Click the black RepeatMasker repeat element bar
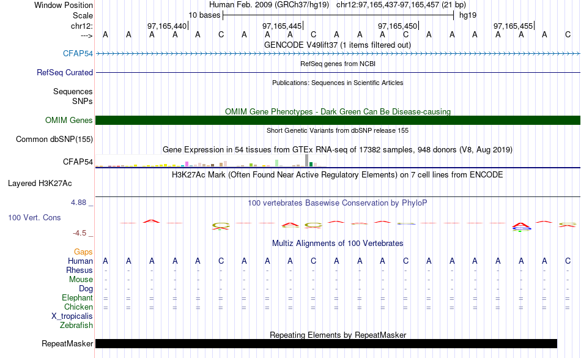The width and height of the screenshot is (581, 358). coord(326,343)
